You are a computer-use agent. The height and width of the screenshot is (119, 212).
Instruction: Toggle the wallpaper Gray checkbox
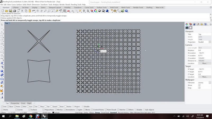(x=199, y=88)
